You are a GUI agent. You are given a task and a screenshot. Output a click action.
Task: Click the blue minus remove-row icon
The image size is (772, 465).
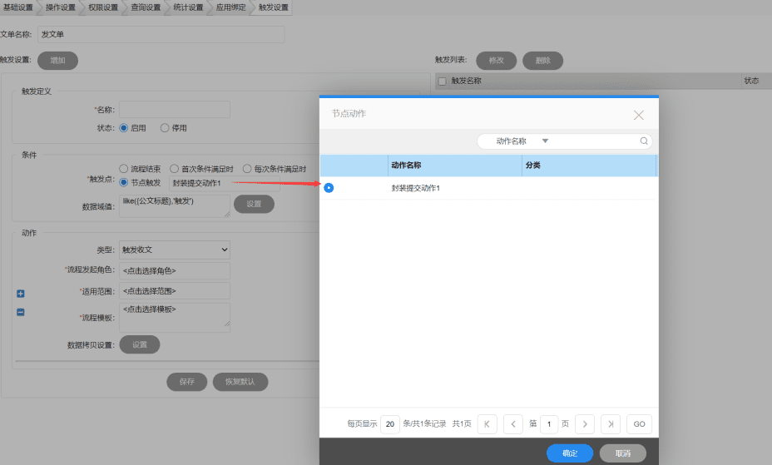(21, 312)
